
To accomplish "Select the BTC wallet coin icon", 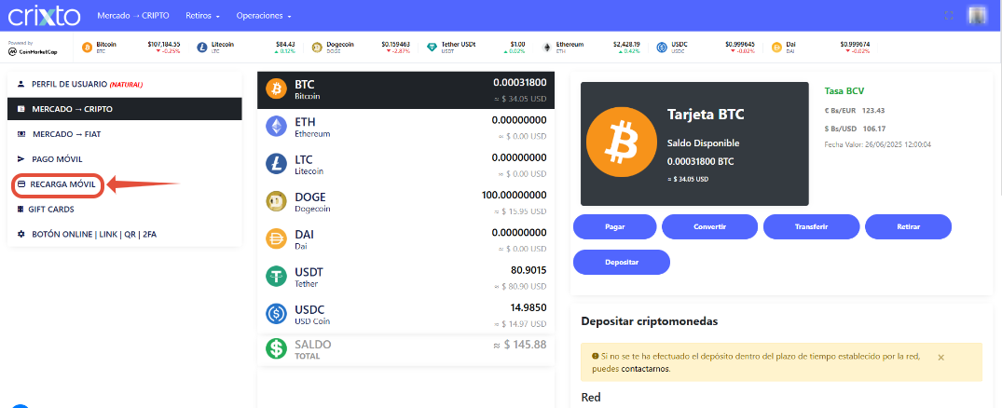I will coord(277,89).
